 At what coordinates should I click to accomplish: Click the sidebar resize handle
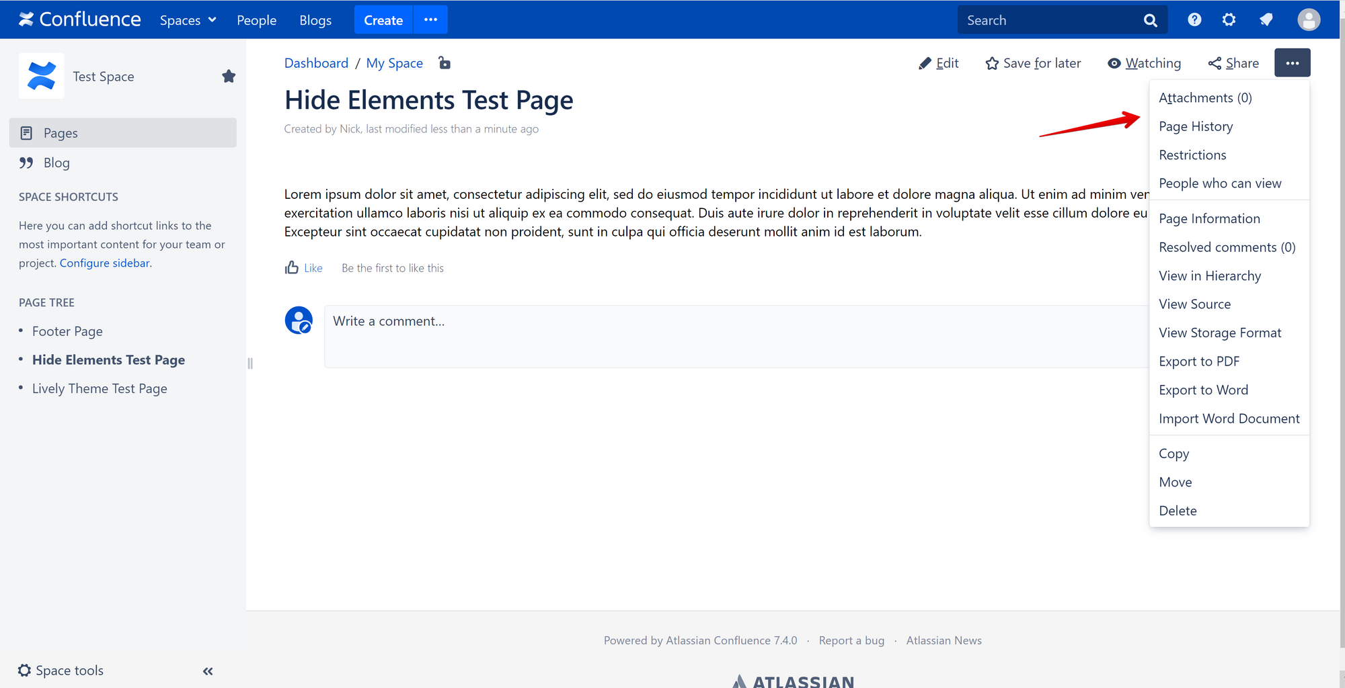click(x=250, y=363)
